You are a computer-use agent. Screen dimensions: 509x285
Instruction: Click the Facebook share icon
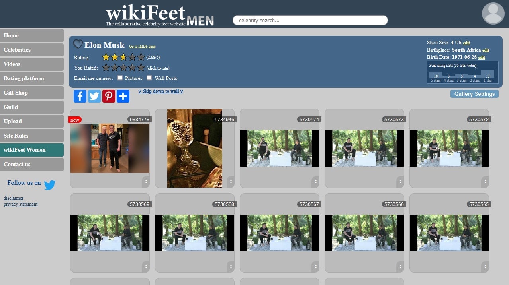pos(80,96)
